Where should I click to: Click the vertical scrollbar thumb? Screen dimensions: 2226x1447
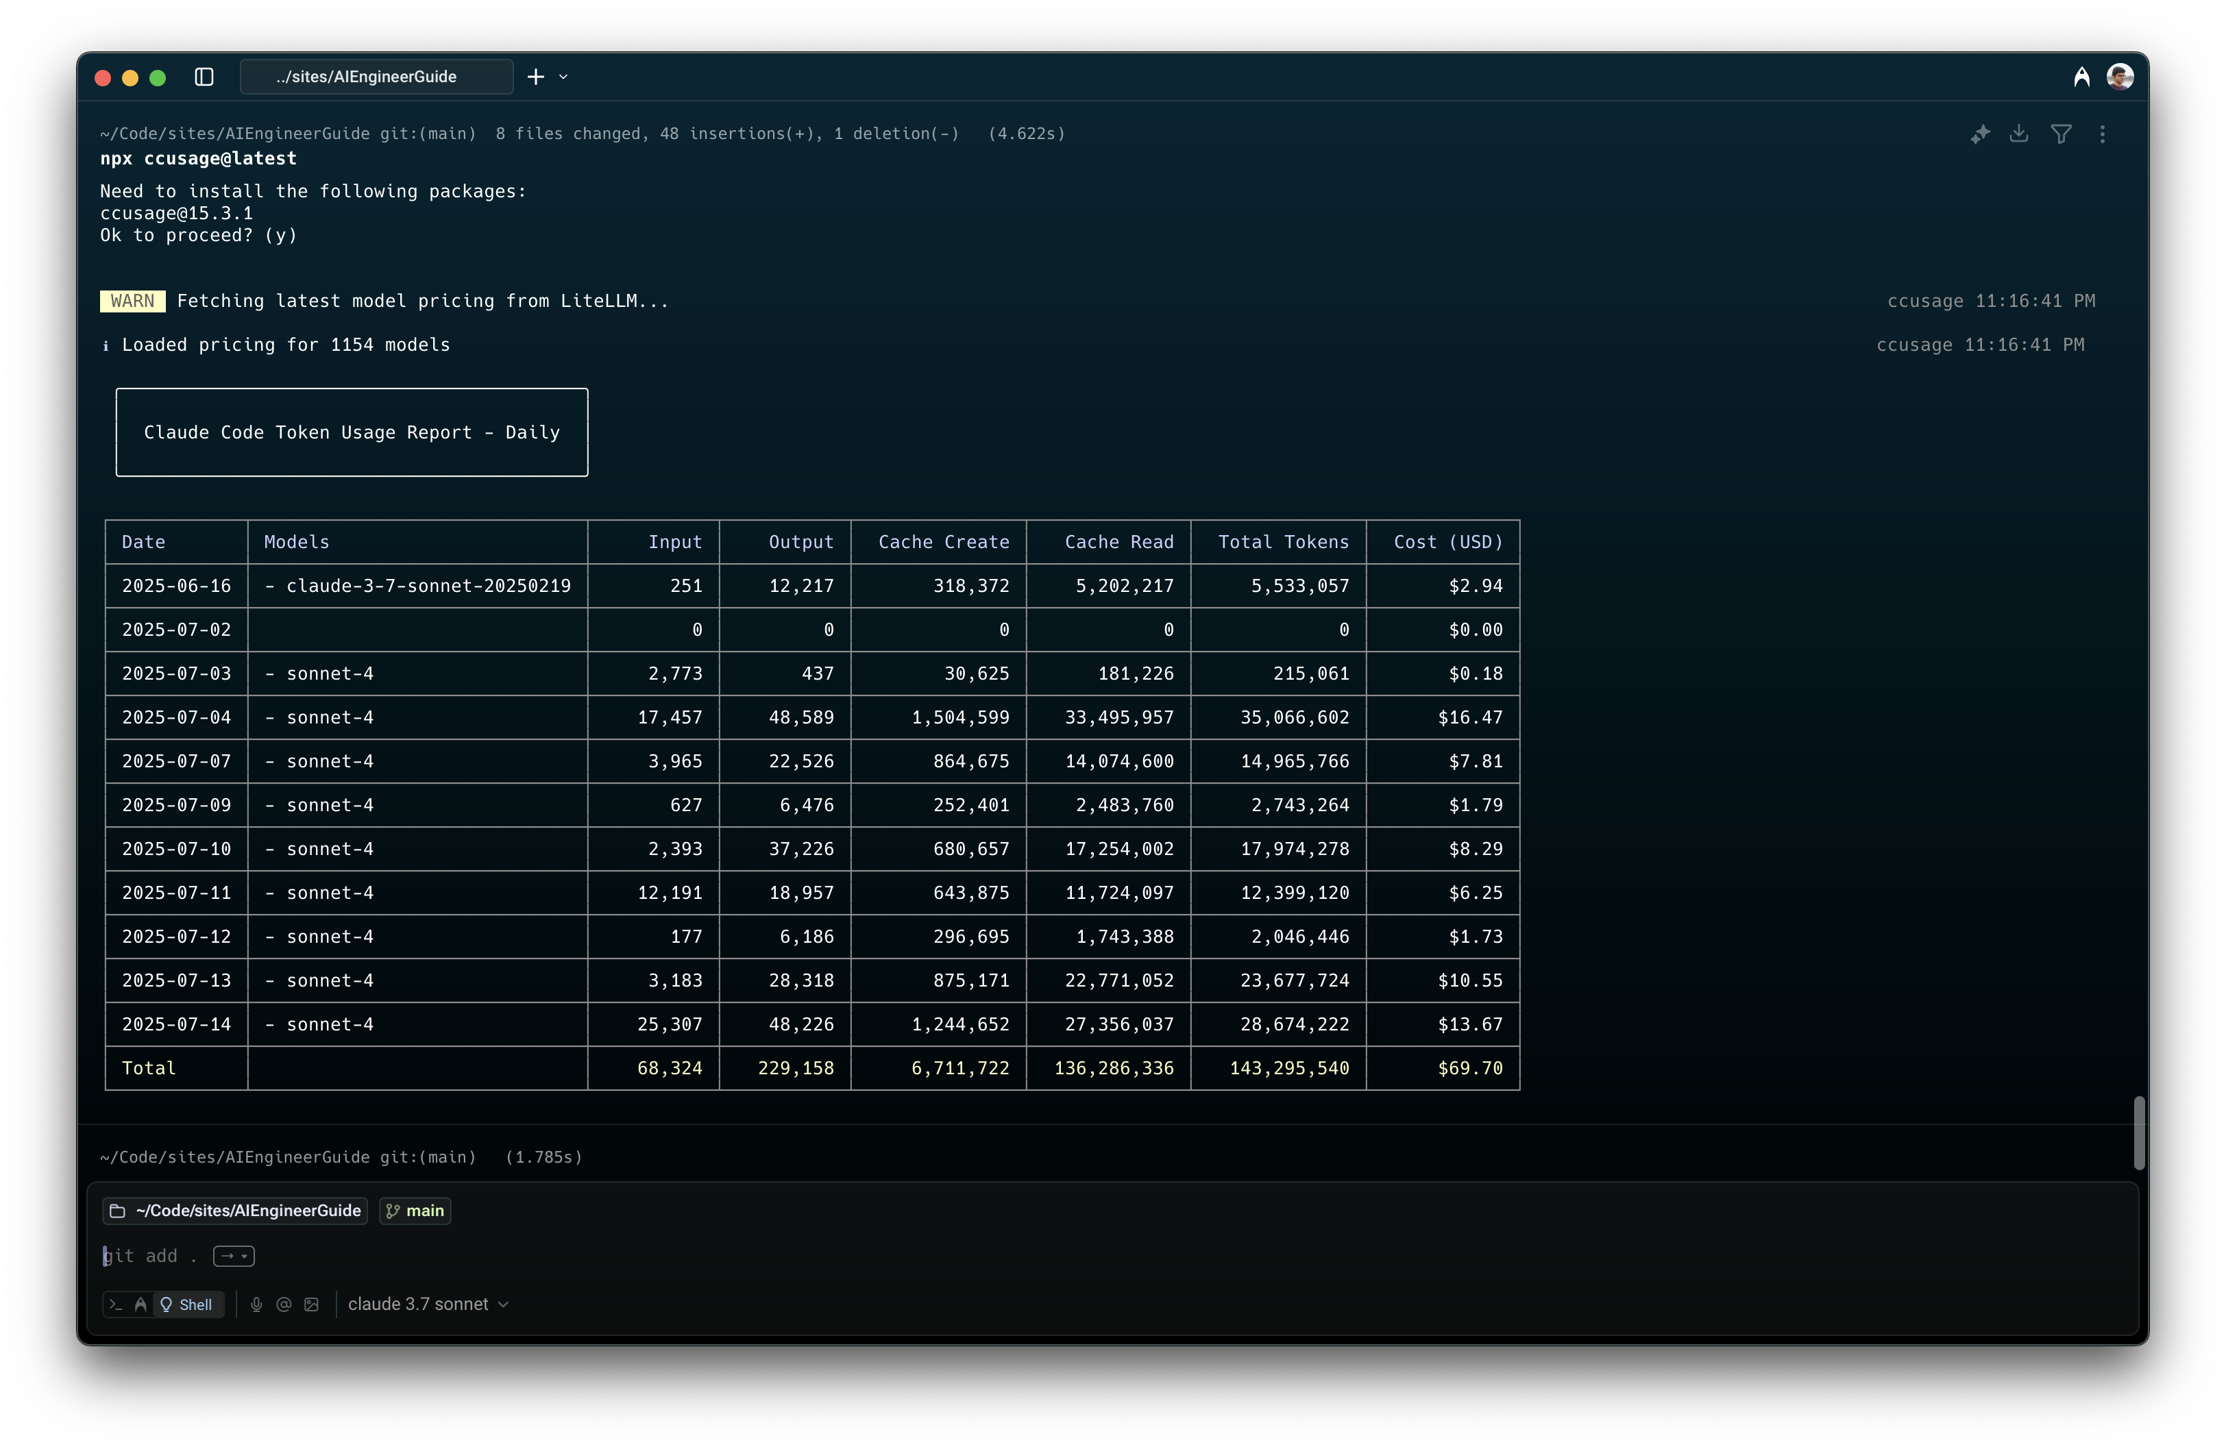2138,1133
